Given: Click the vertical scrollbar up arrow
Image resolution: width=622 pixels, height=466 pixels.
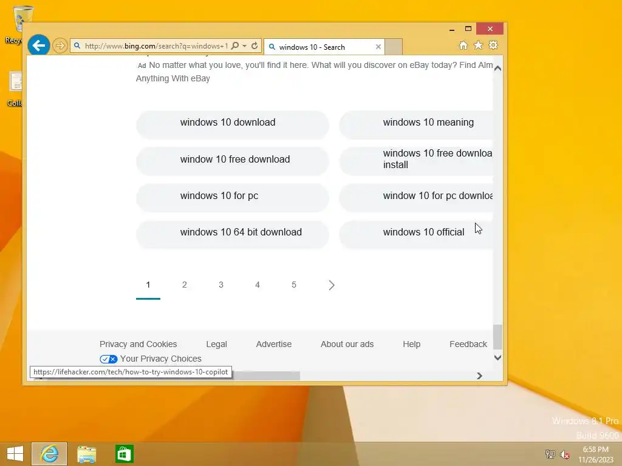Looking at the screenshot, I should (x=498, y=68).
